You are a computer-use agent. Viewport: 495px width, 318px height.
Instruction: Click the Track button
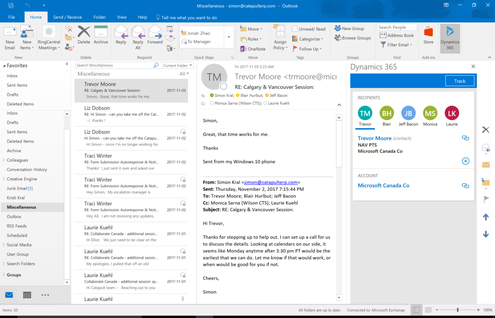point(460,81)
